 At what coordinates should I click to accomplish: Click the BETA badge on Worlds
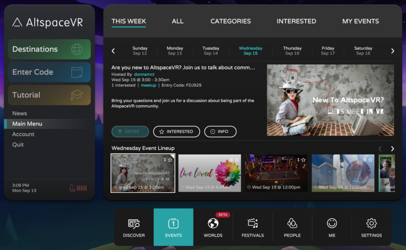point(223,215)
